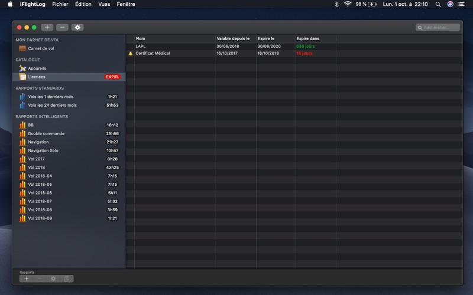Select the Vol 2018 report icon
Viewport: 473px width, 295px height.
click(x=22, y=167)
